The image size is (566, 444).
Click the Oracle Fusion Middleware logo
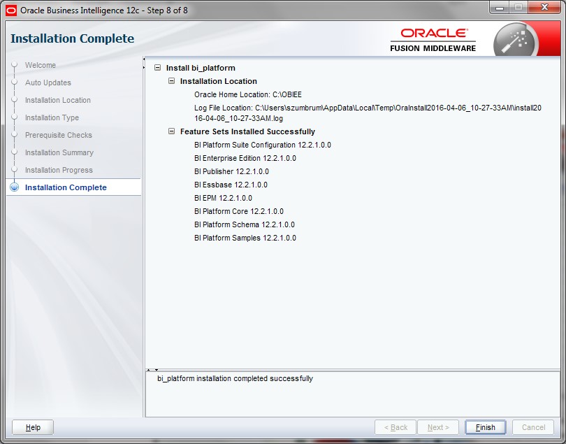pos(433,40)
